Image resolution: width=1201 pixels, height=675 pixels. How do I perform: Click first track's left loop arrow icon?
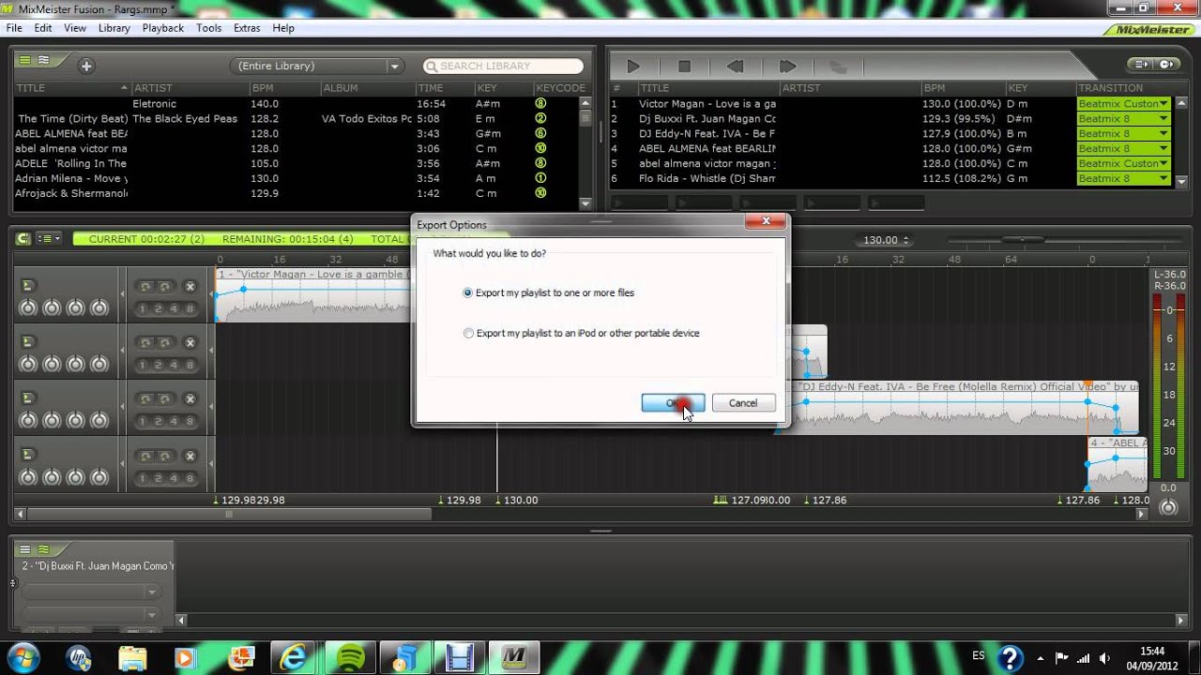click(144, 287)
